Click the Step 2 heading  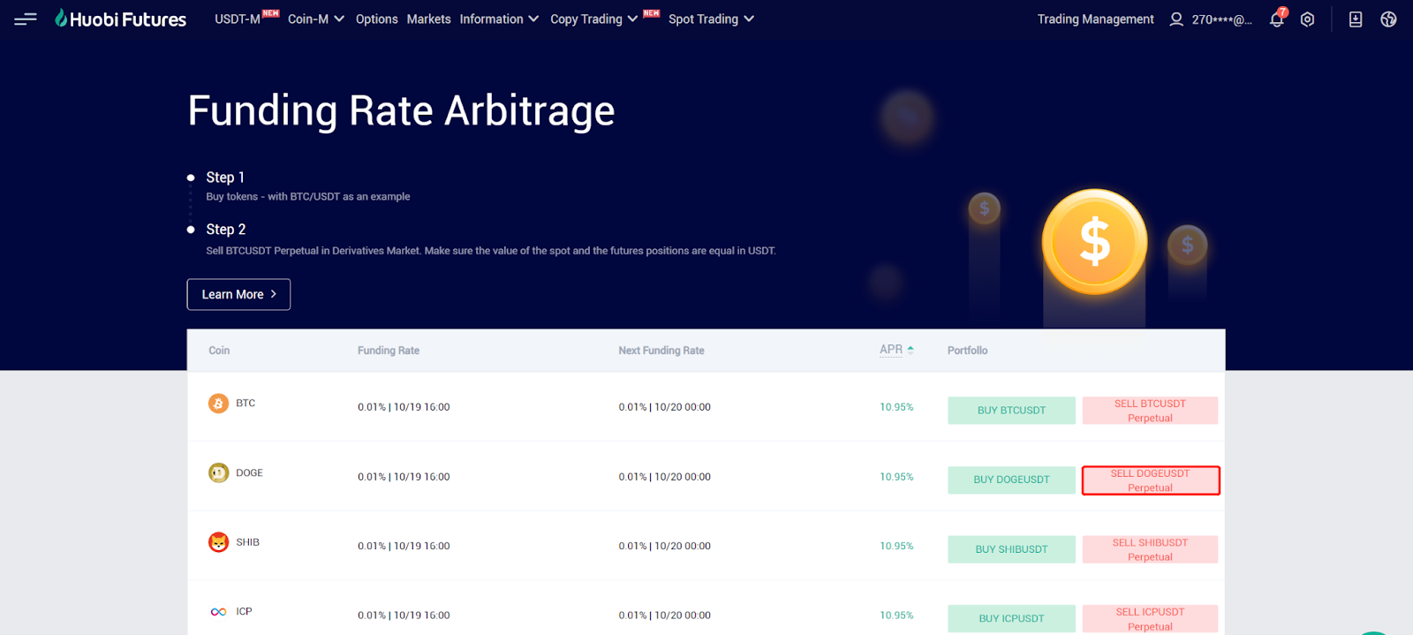[226, 230]
